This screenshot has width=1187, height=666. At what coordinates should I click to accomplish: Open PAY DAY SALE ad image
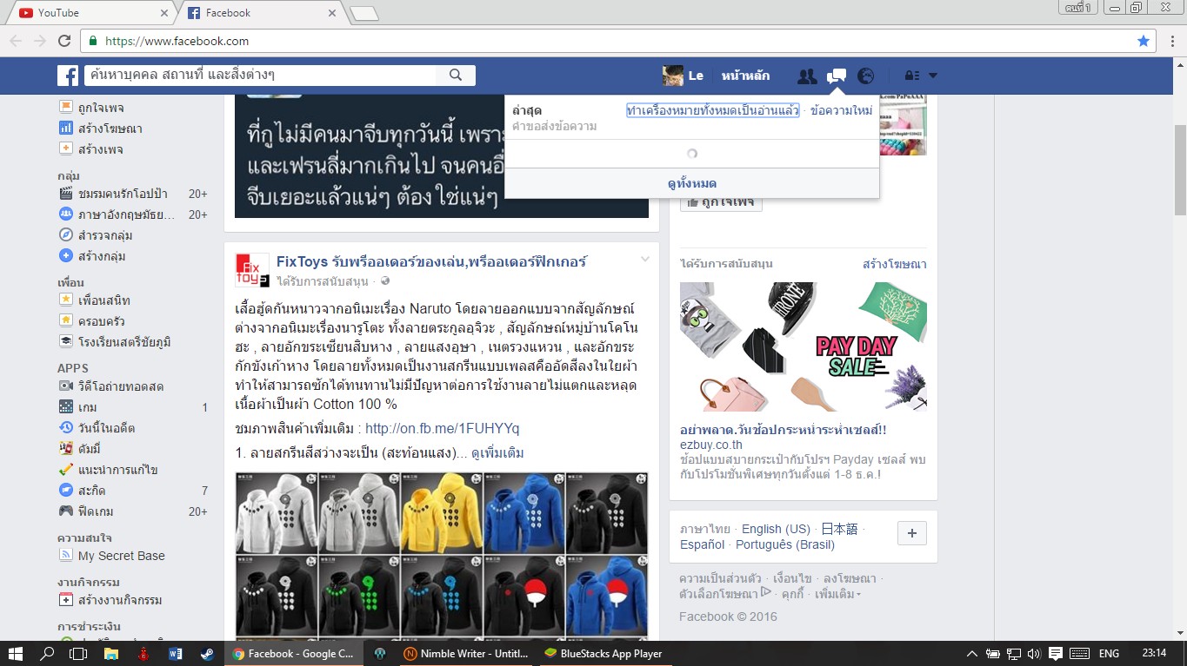click(x=804, y=347)
